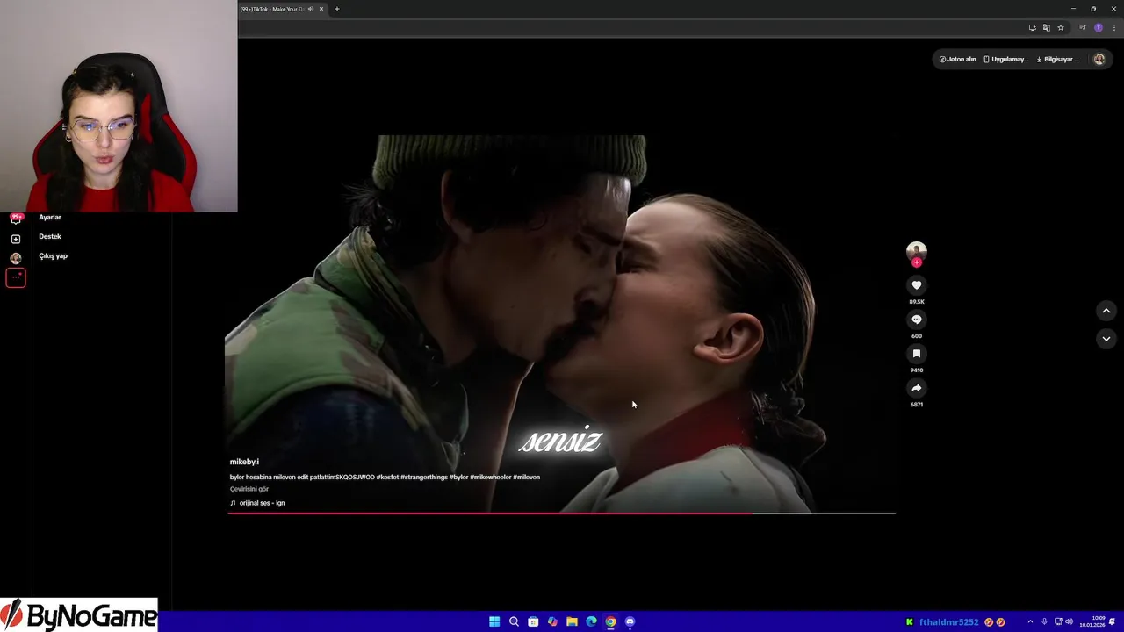Open the notifications bell in the taskbar

tap(1113, 621)
